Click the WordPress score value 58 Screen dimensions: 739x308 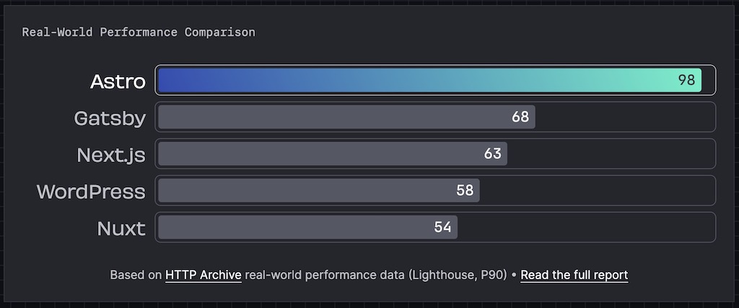(x=465, y=190)
